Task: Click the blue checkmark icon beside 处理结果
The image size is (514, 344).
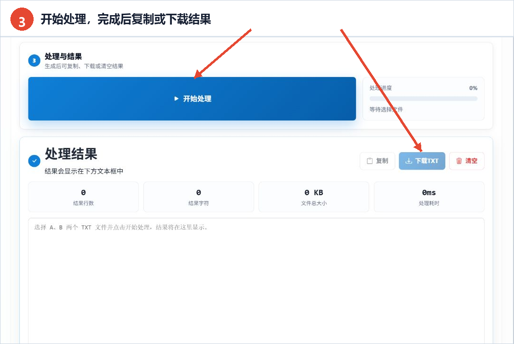Action: [x=34, y=161]
